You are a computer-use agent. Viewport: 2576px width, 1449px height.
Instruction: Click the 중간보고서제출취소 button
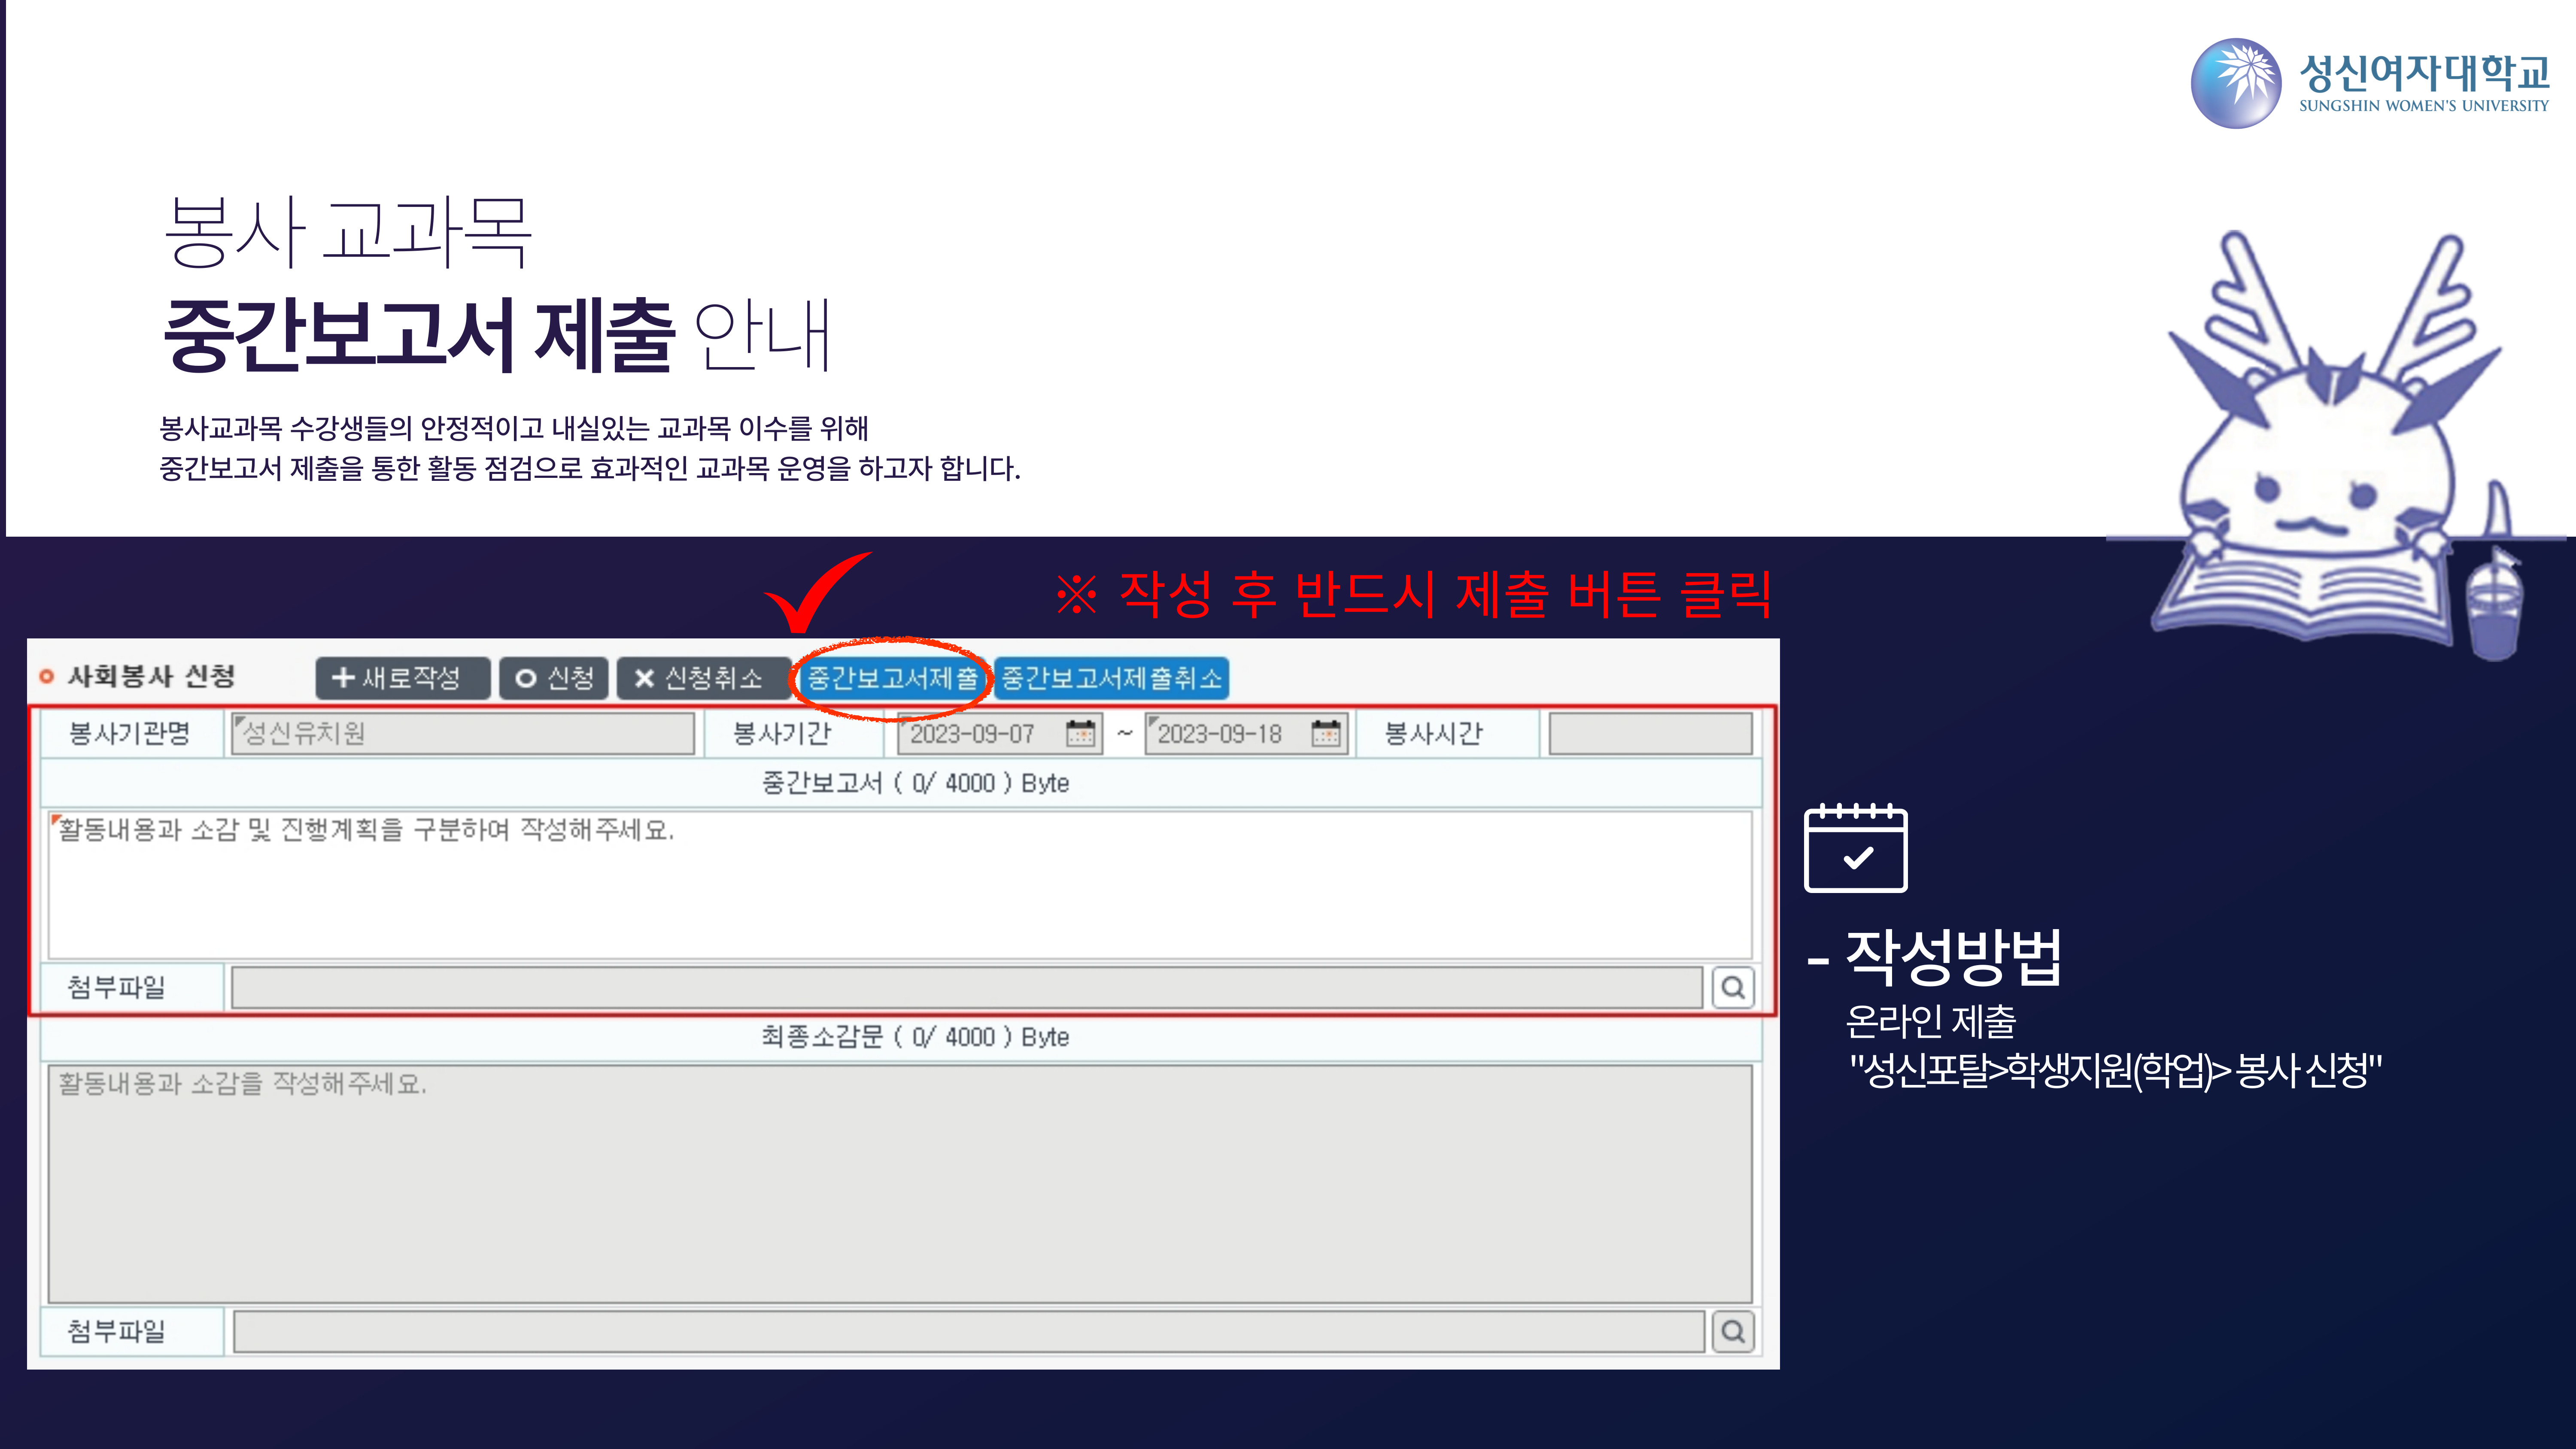[1112, 678]
